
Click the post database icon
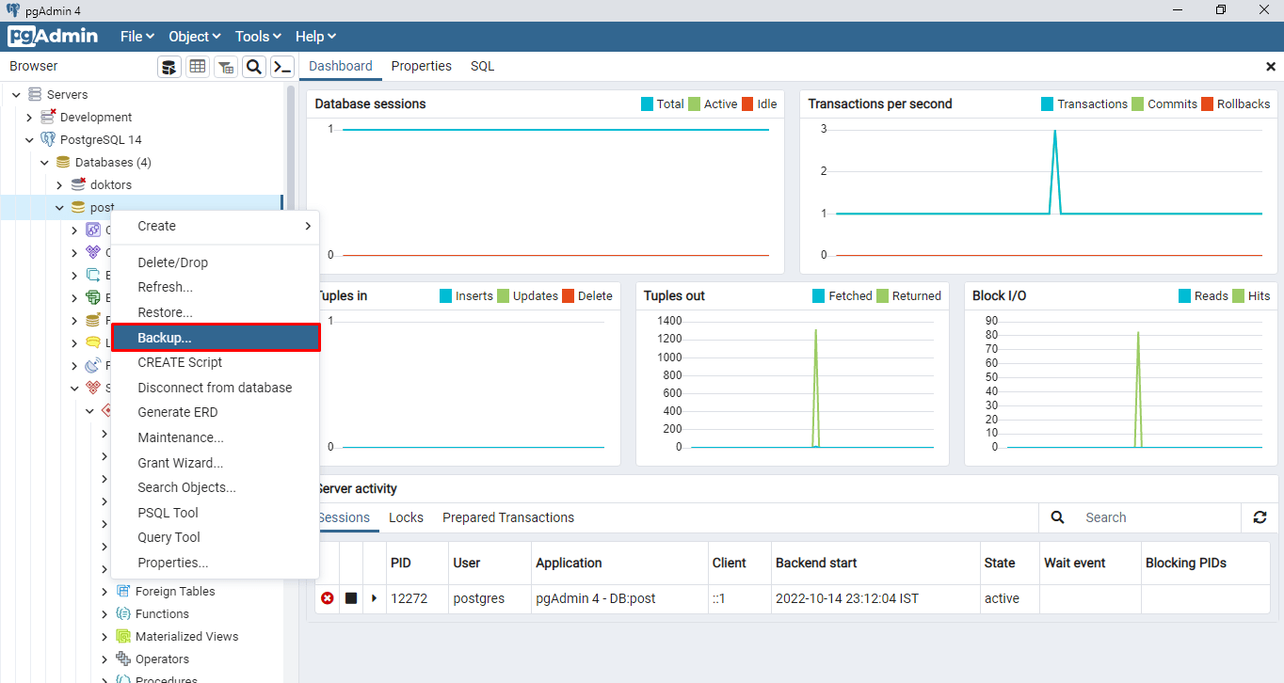(78, 207)
